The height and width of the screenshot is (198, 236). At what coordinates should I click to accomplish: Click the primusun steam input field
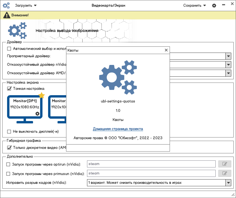point(151,173)
